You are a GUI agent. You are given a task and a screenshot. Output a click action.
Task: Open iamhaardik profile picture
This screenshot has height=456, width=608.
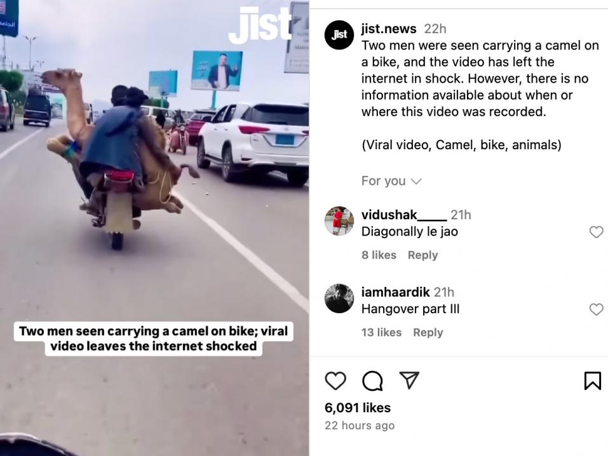click(x=339, y=298)
